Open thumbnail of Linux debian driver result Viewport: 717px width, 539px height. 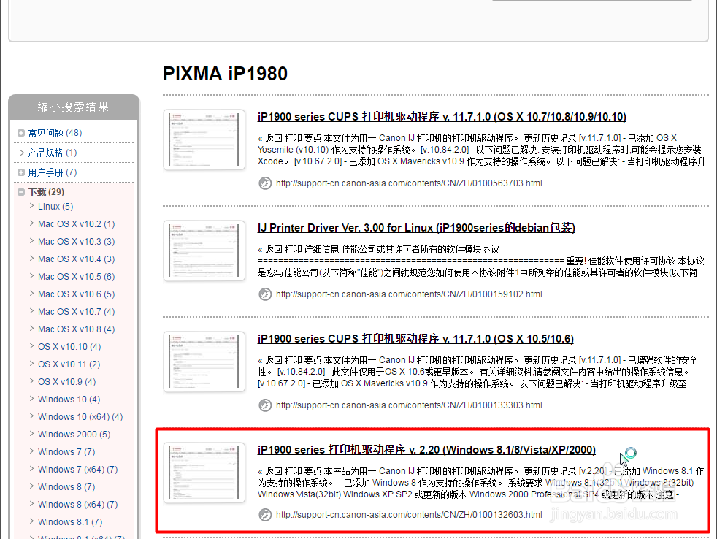point(204,251)
